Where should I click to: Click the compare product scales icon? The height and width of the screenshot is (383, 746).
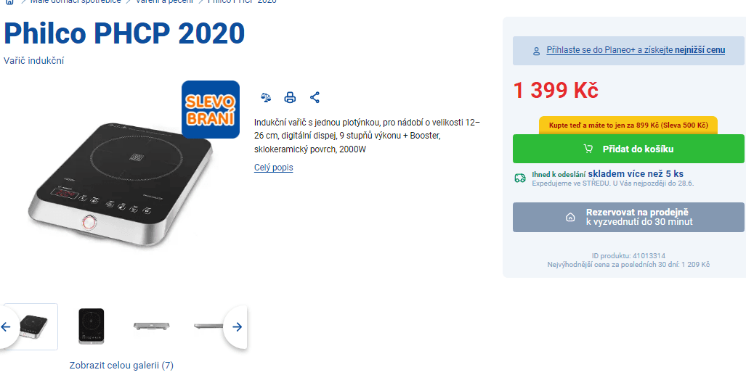coord(266,98)
